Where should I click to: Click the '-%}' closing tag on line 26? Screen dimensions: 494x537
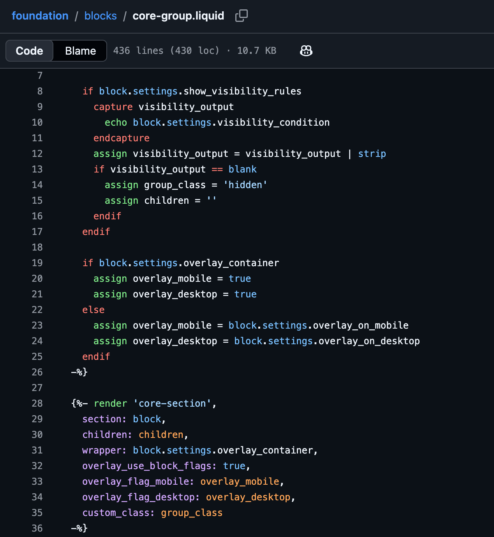coord(79,372)
